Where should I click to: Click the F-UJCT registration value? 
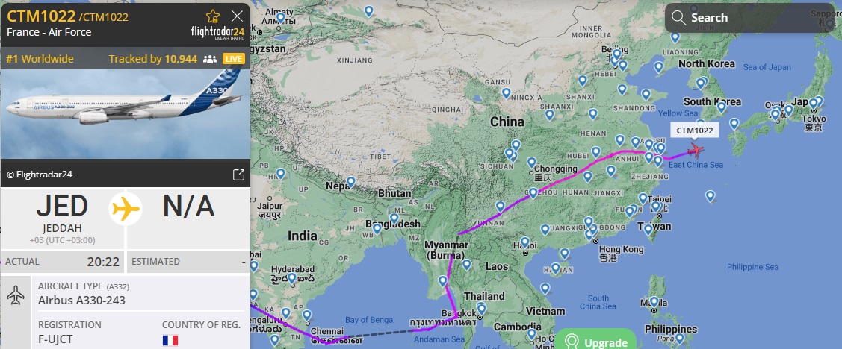tap(55, 339)
